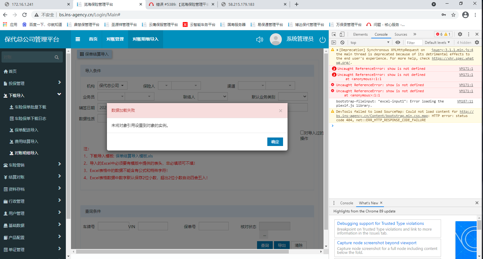Open the Chrome profile avatar
Viewport: 483px width, 259px height.
pos(465,15)
